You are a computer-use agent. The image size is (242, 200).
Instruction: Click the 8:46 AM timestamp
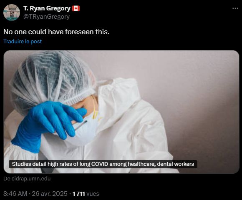(x=15, y=194)
